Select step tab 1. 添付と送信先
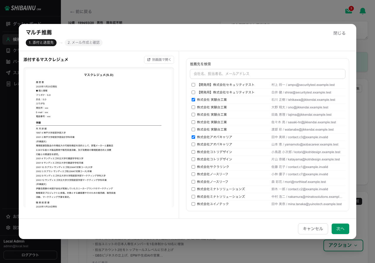This screenshot has width=375, height=263. [41, 43]
